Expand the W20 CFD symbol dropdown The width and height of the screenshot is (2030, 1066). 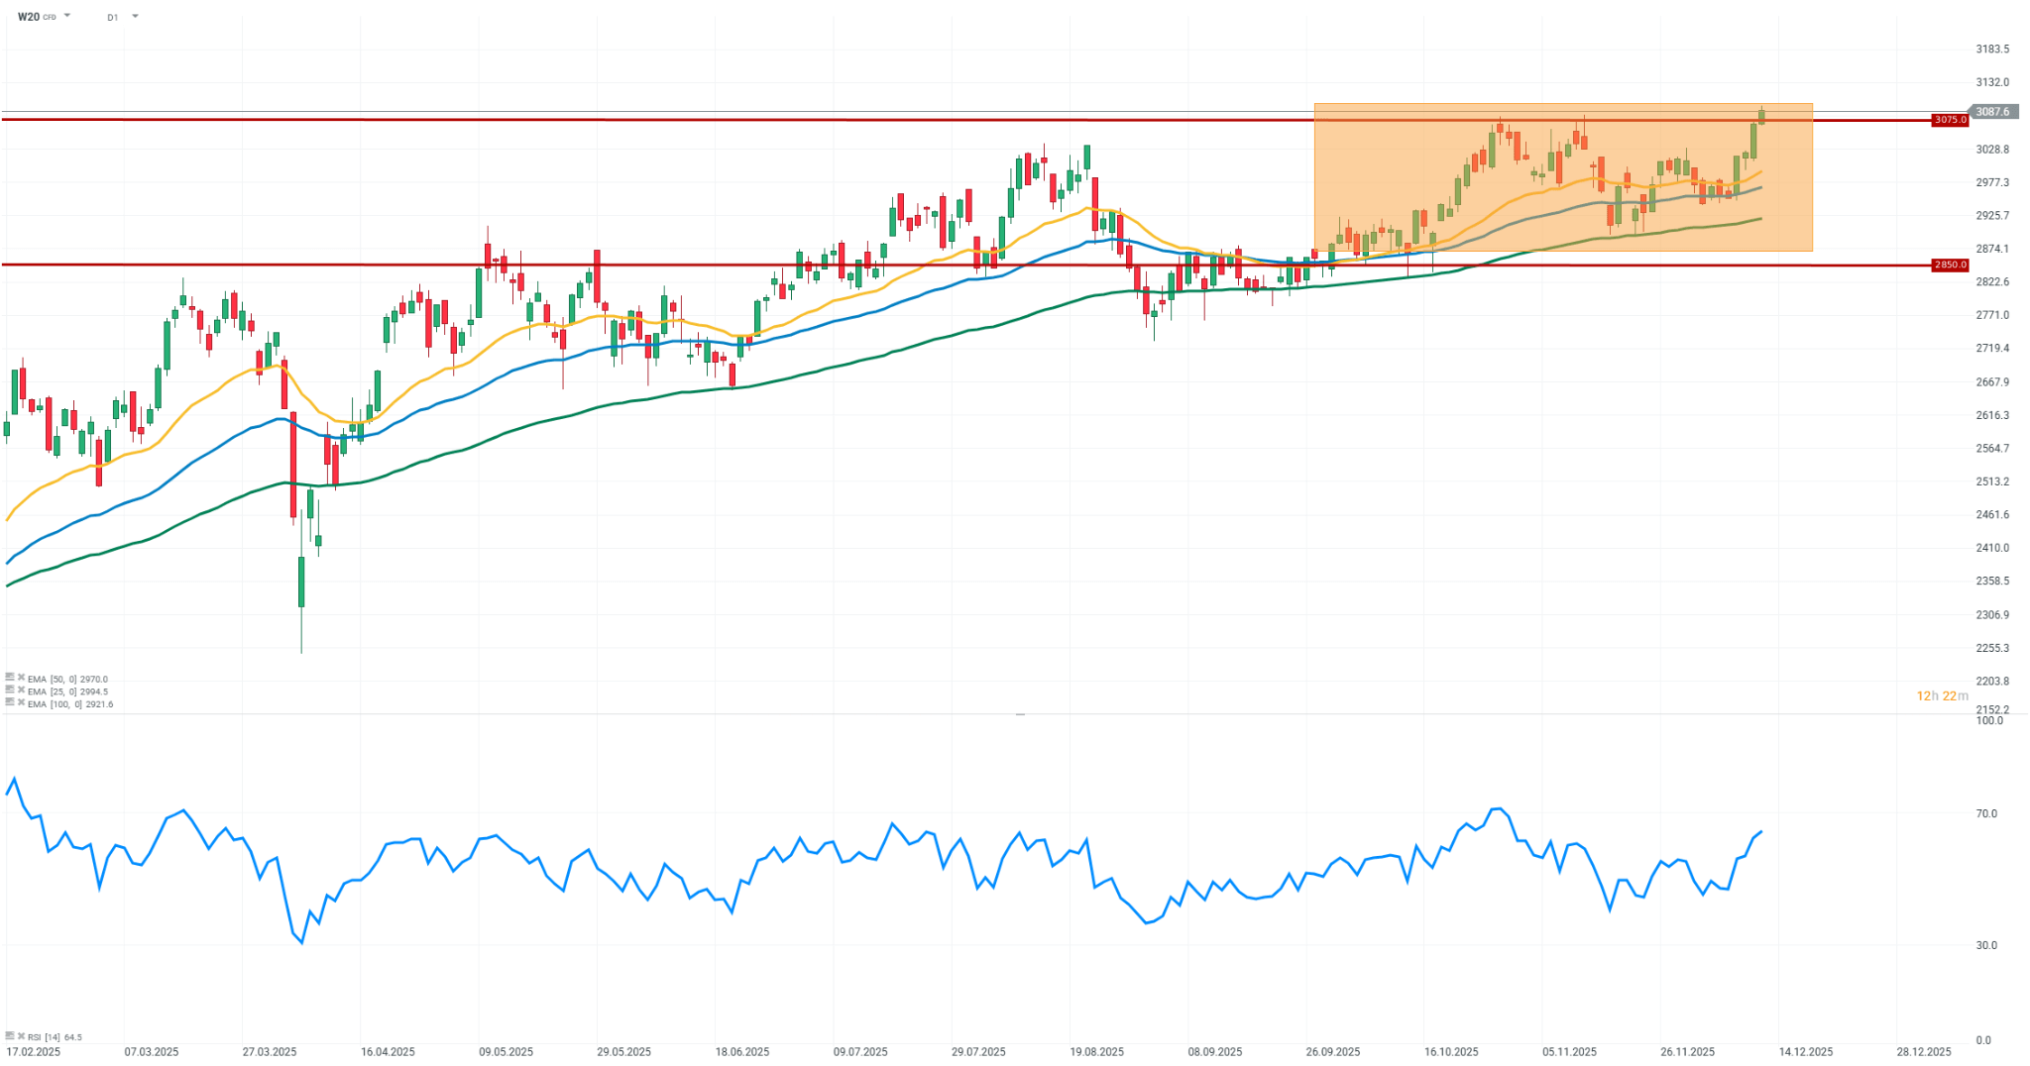coord(67,16)
